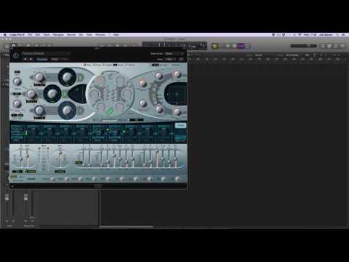Open the Loop Browser icon in control bar
This screenshot has width=349, height=262.
pos(336,46)
